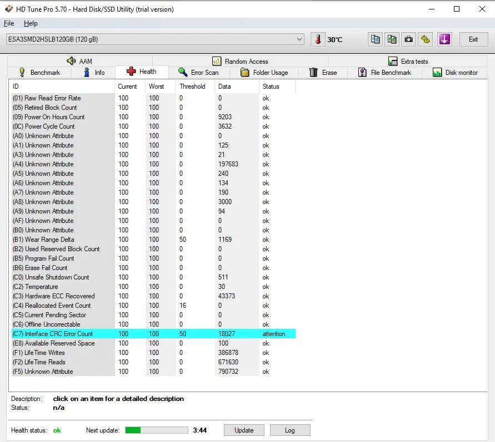495x442 pixels.
Task: Open the Help menu
Action: [31, 23]
